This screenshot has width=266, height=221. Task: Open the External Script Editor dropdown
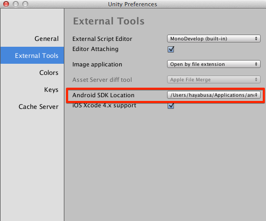coord(214,39)
